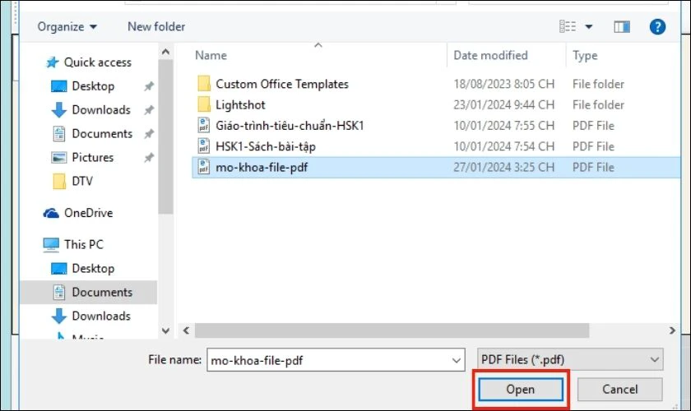Click the blue Help question mark icon

pos(657,27)
